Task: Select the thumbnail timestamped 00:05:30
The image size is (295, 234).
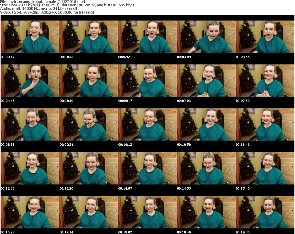Action: (89, 81)
